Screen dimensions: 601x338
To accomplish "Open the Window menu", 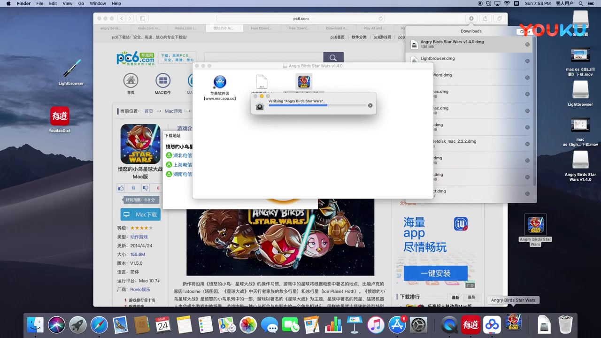I will pyautogui.click(x=98, y=3).
